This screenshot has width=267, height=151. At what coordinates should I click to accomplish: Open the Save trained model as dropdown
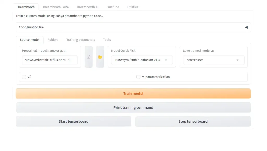213,60
